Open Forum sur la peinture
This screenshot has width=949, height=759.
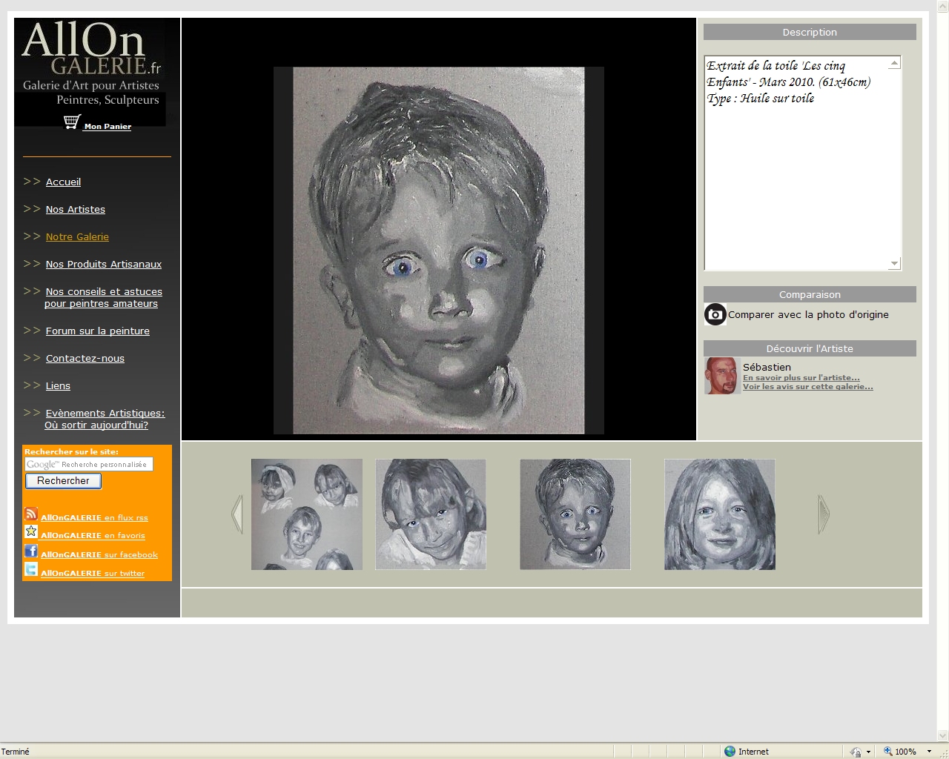(97, 331)
